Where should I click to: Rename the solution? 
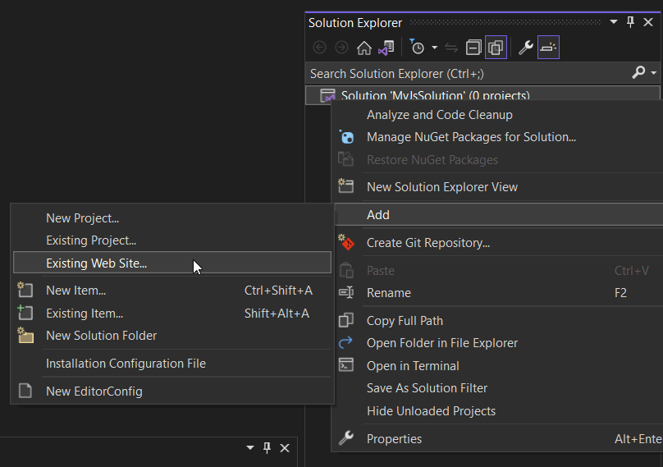(x=389, y=293)
